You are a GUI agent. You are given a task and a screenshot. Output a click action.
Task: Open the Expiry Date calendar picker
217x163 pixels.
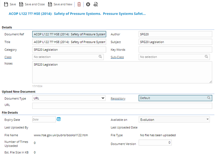(x=59, y=119)
